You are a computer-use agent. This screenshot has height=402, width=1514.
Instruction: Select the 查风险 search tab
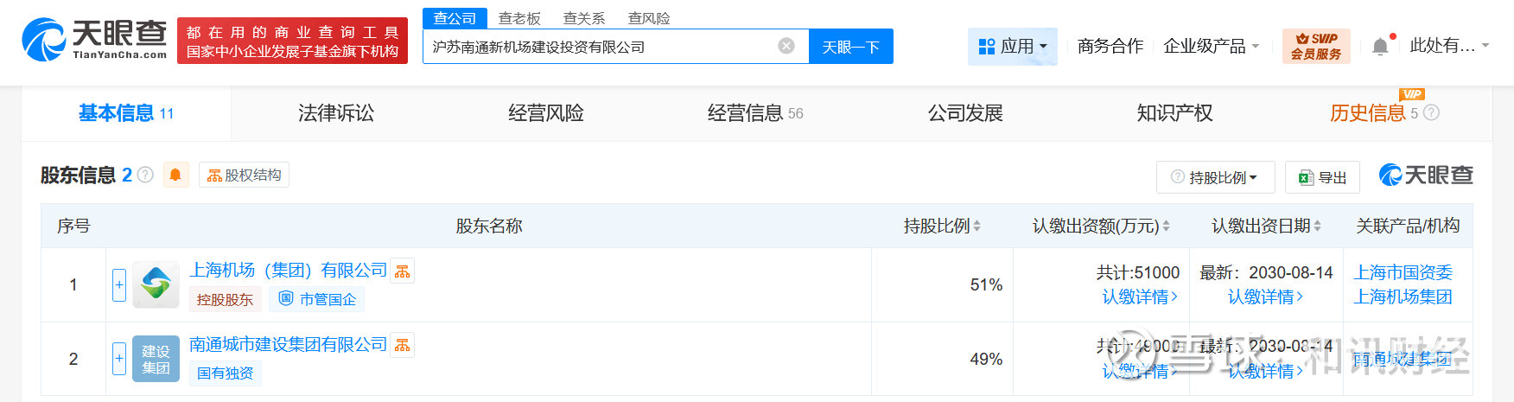649,18
